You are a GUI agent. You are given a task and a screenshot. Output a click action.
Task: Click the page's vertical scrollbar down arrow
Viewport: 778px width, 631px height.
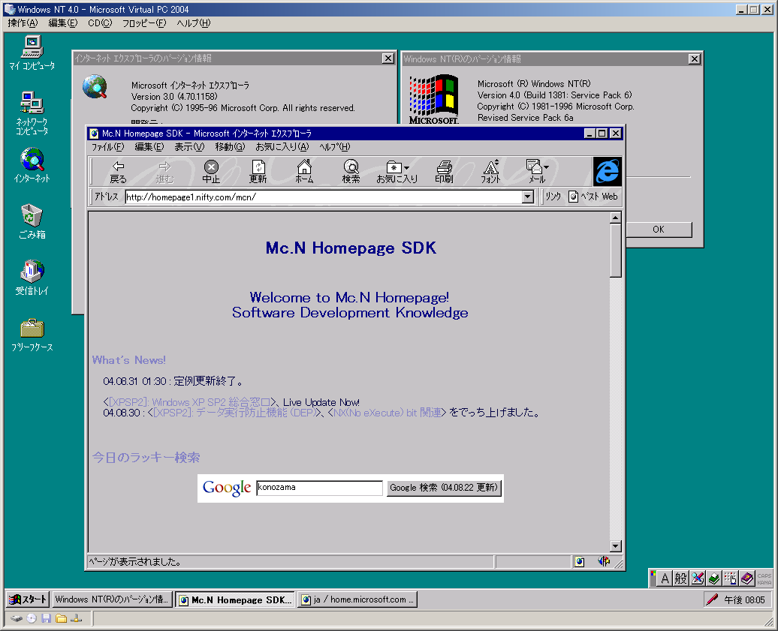coord(616,546)
